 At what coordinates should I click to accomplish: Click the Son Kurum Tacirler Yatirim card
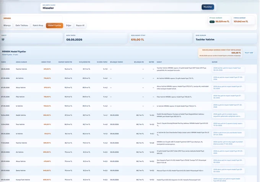coord(226,38)
